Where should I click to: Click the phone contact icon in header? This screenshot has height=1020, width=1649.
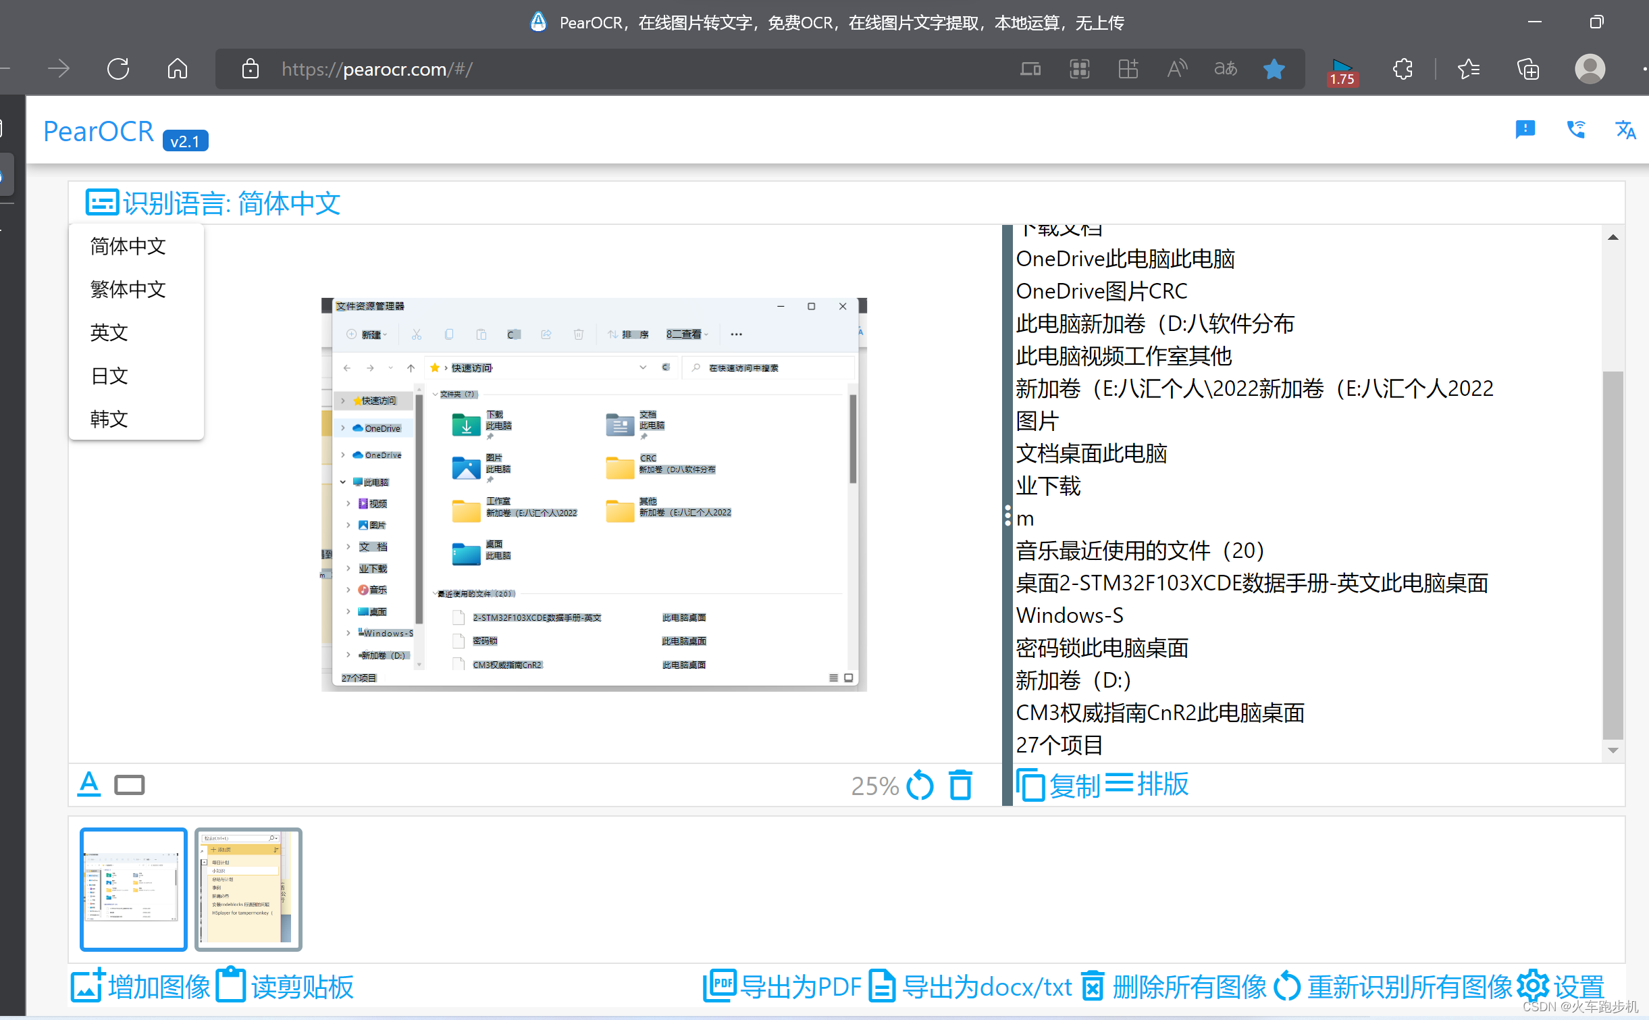coord(1575,130)
